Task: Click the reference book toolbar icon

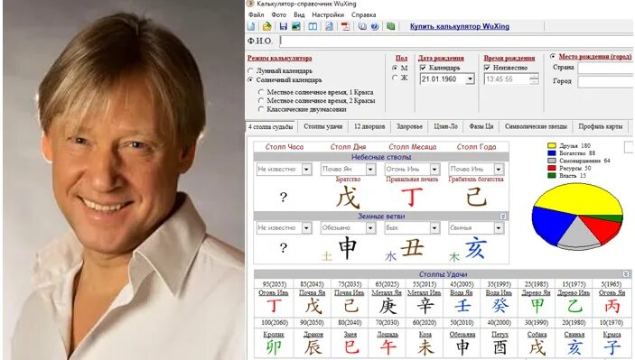Action: tap(362, 26)
